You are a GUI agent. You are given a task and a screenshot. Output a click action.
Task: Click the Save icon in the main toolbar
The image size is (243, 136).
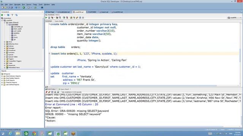pos(8,8)
